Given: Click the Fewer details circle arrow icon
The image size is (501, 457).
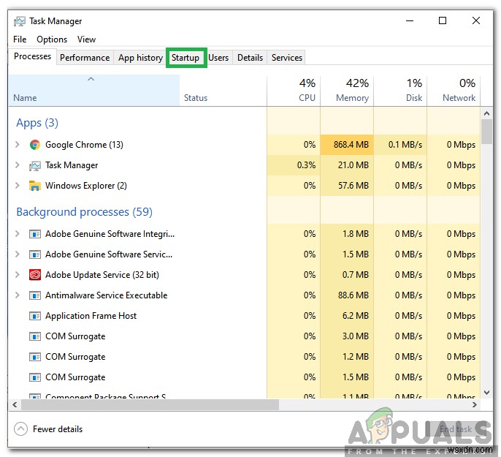Looking at the screenshot, I should point(20,429).
